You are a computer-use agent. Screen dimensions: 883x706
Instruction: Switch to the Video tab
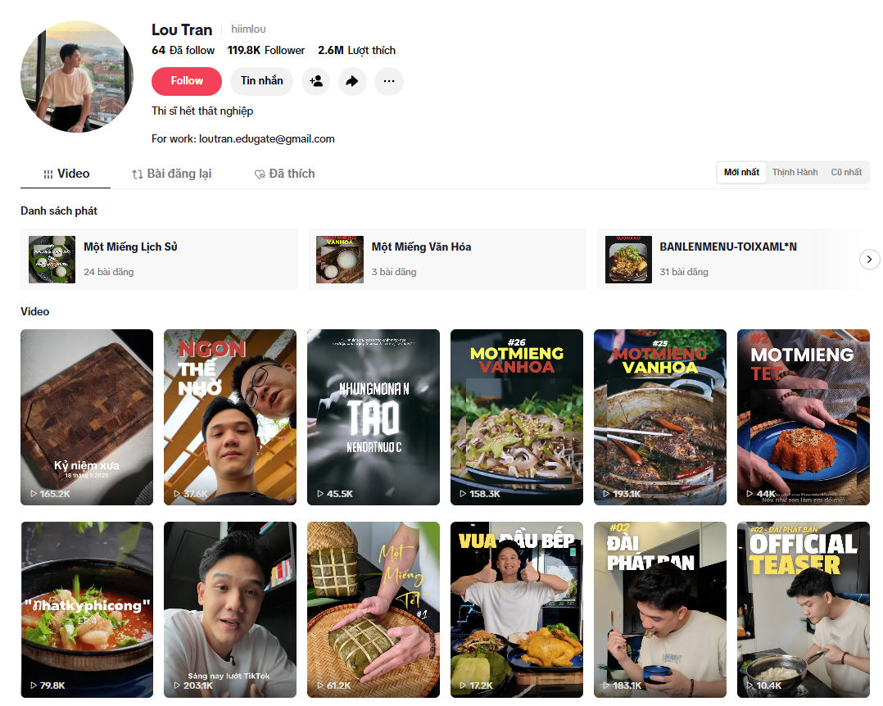click(66, 174)
